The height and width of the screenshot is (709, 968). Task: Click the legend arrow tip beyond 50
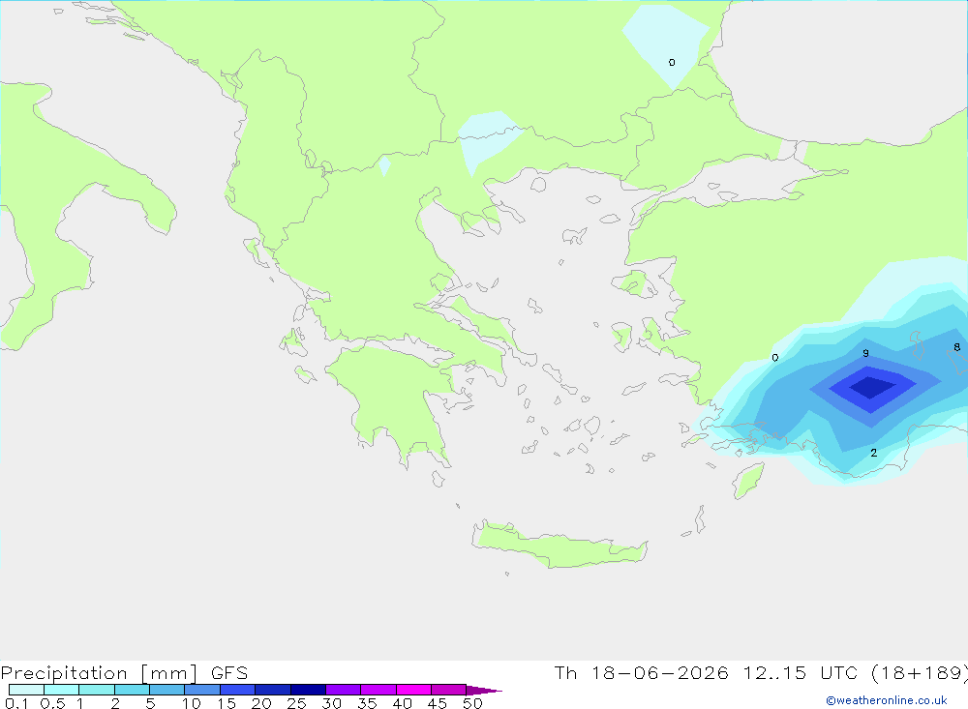[484, 690]
